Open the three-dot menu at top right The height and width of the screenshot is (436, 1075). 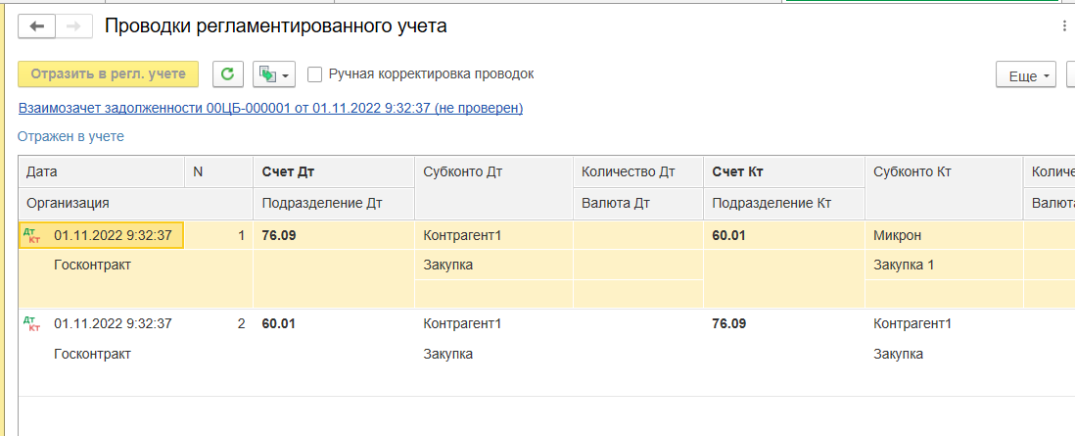(1064, 26)
